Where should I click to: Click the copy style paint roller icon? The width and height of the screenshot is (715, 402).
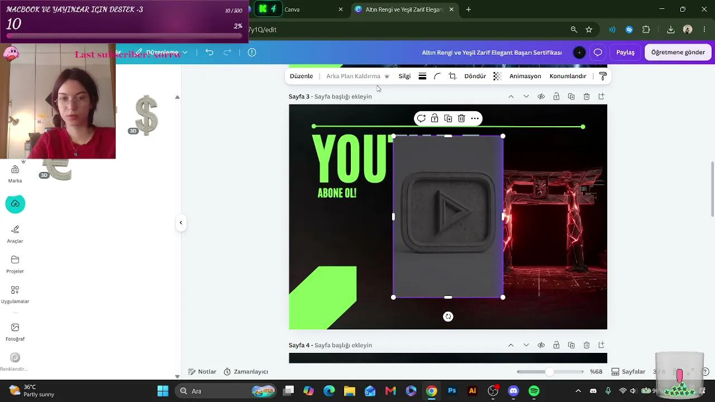(x=603, y=76)
